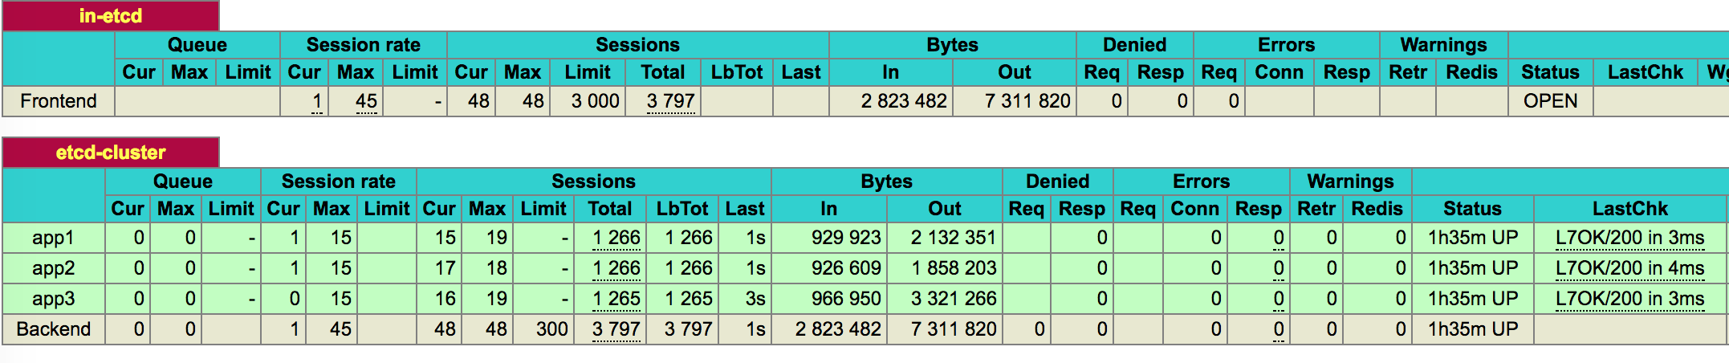Viewport: 1729px width, 363px height.
Task: Click in-etcd Denied group header
Action: (1134, 45)
